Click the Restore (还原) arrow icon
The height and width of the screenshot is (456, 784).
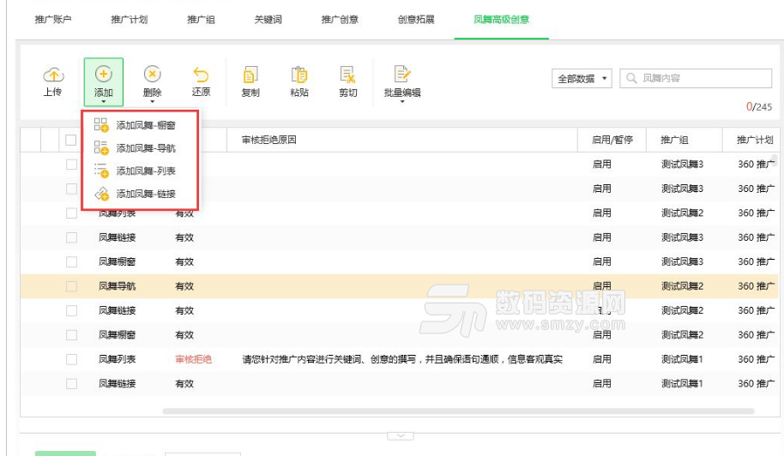[x=201, y=75]
